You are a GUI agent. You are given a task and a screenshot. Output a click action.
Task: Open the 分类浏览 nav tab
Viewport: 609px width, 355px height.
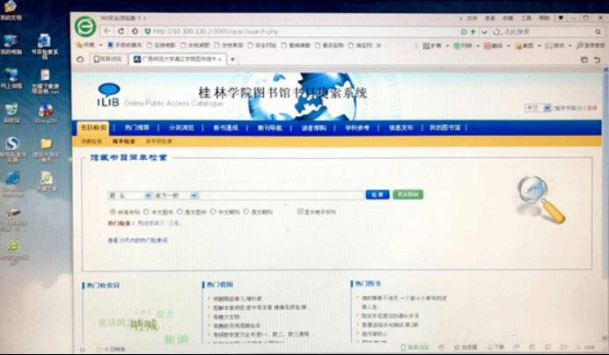click(x=180, y=127)
